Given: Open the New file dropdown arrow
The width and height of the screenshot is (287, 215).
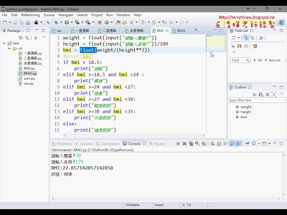Looking at the screenshot, I should click(x=10, y=22).
